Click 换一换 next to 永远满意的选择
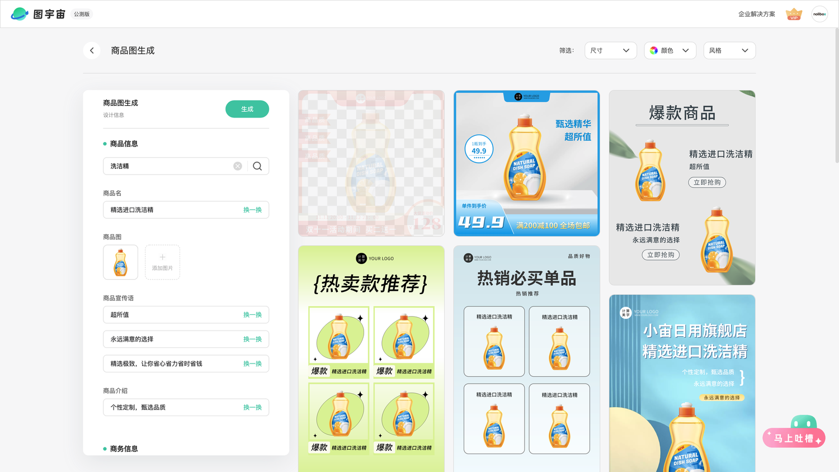This screenshot has width=839, height=472. (252, 339)
